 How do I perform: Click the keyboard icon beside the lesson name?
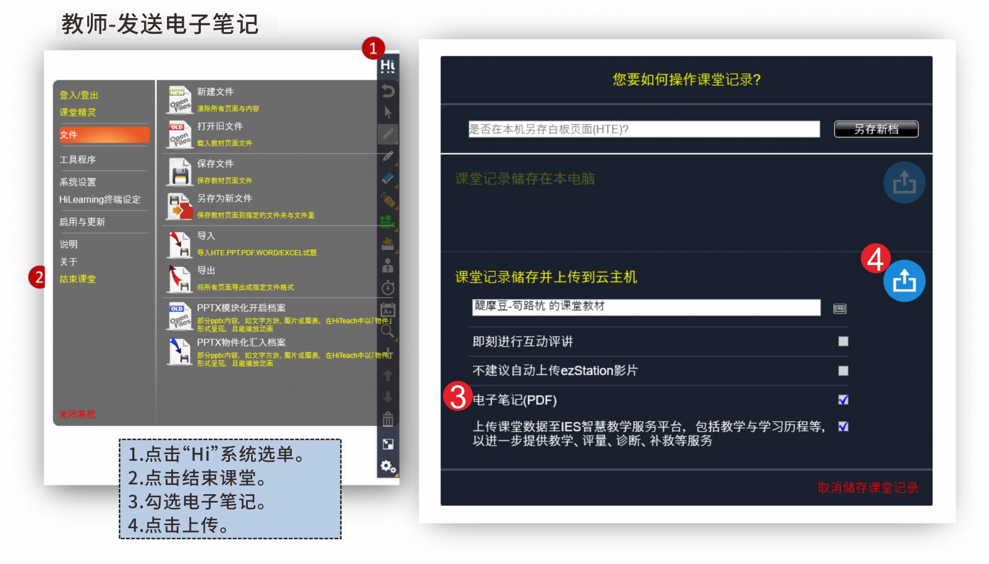[839, 308]
